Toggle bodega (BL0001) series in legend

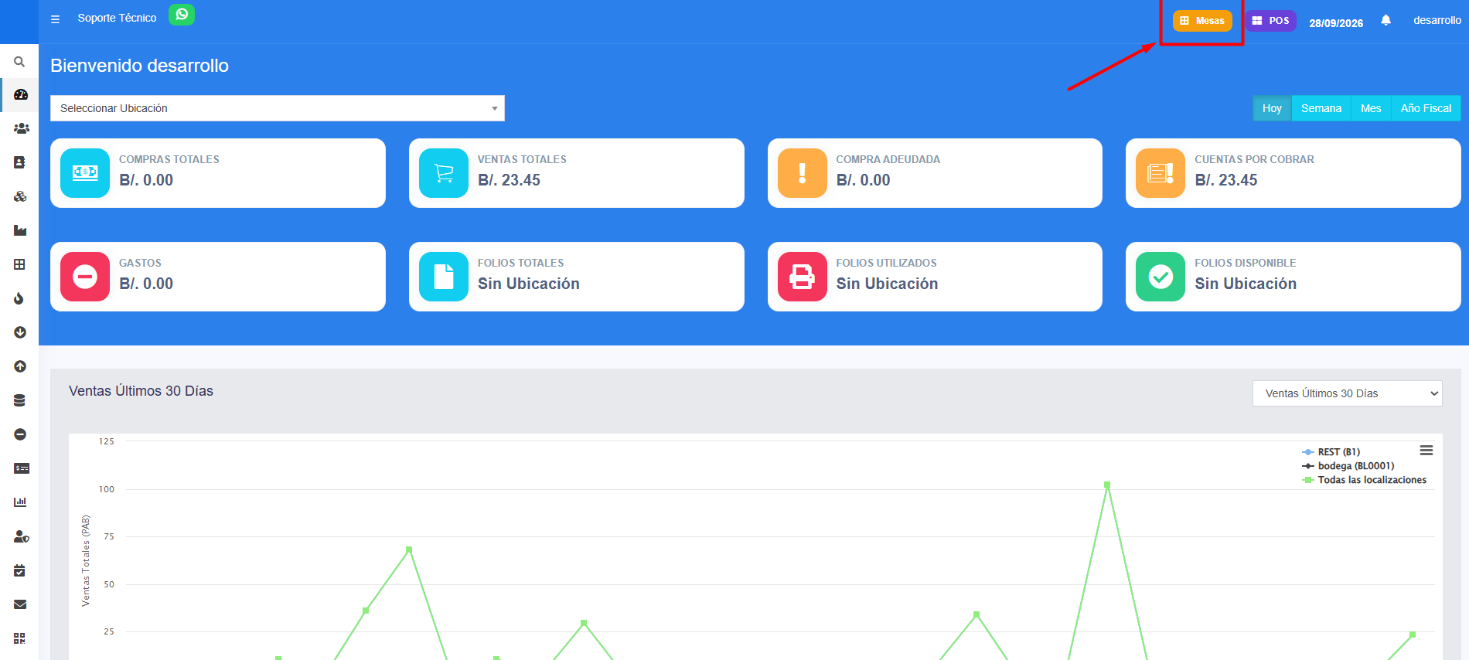[x=1348, y=466]
